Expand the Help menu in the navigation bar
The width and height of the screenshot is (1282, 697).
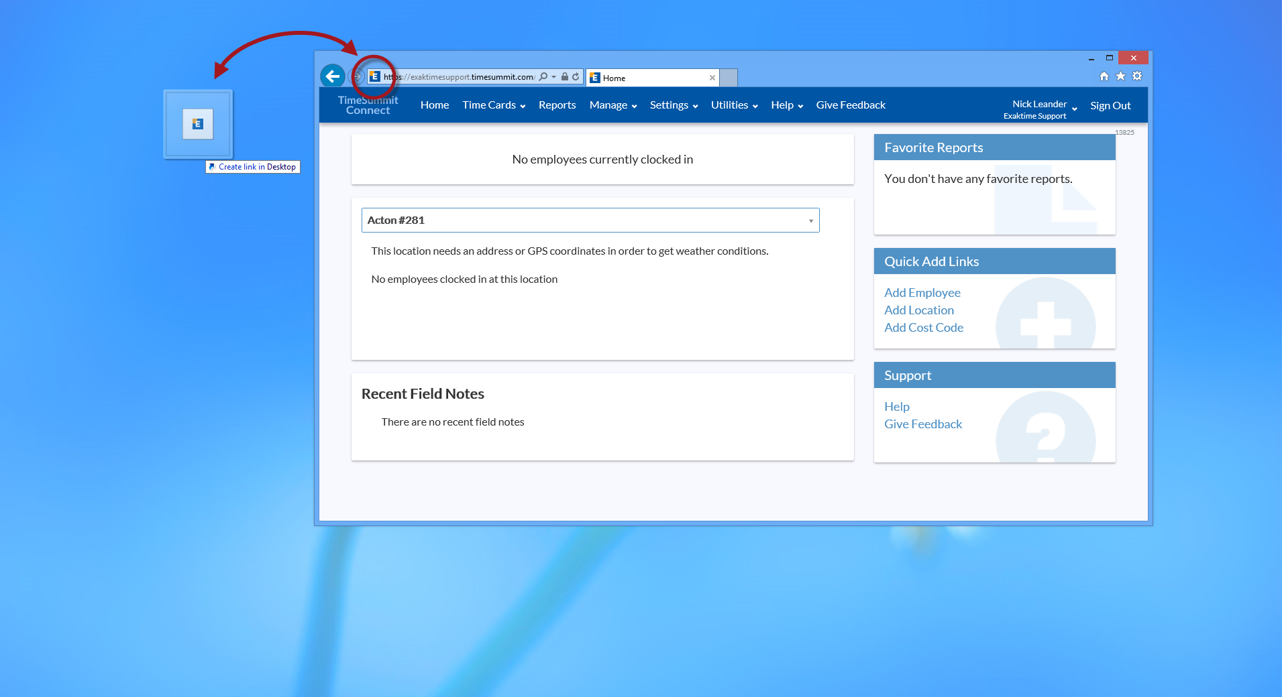[787, 105]
